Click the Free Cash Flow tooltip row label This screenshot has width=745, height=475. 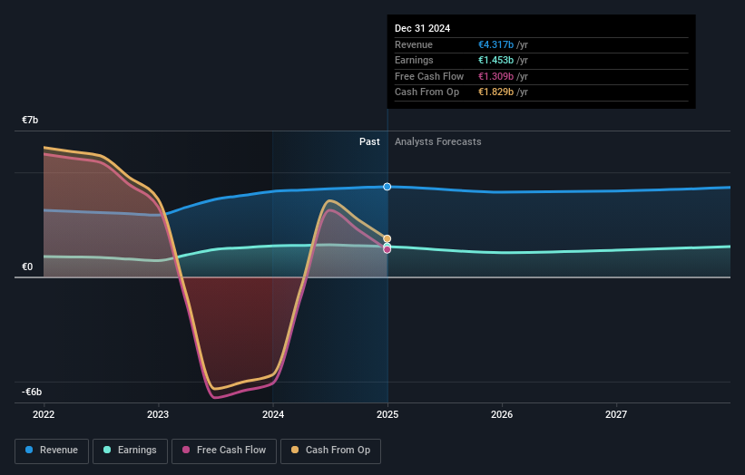pyautogui.click(x=429, y=76)
